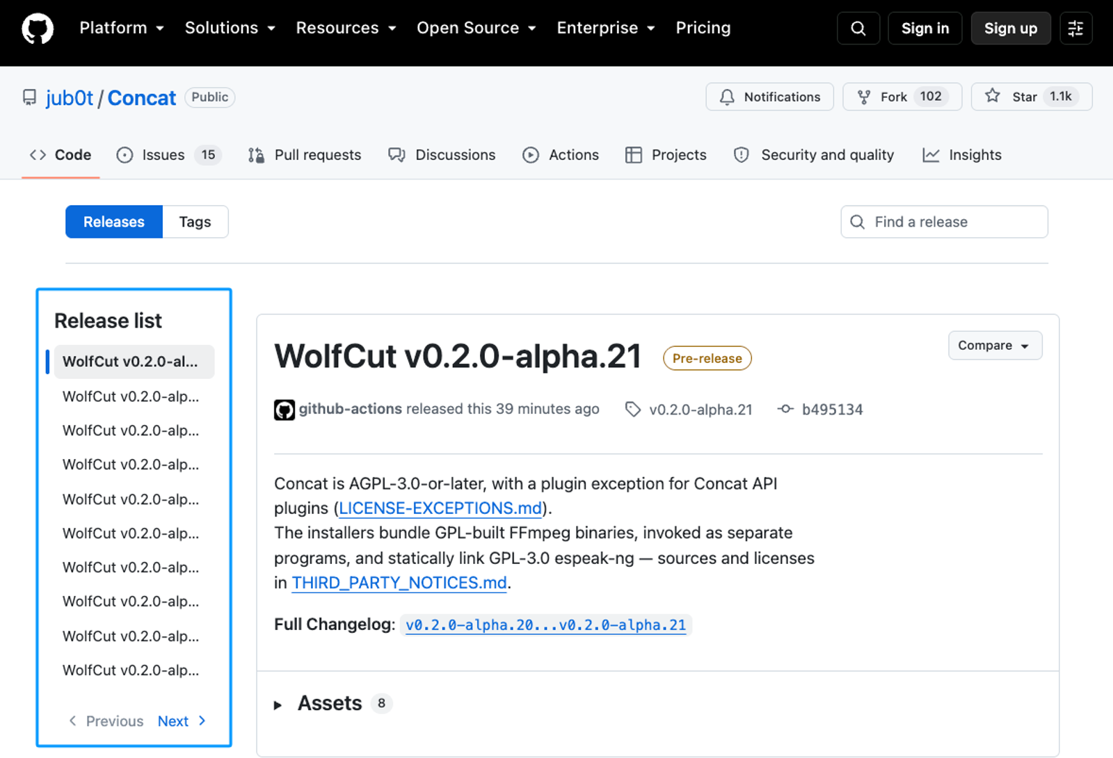Expand the Assets section triangle
This screenshot has height=758, width=1113.
(x=278, y=705)
